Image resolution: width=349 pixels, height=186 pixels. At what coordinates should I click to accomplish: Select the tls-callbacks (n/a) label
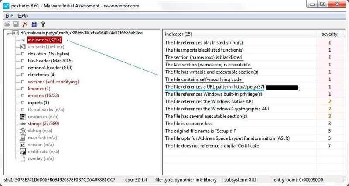[46, 110]
